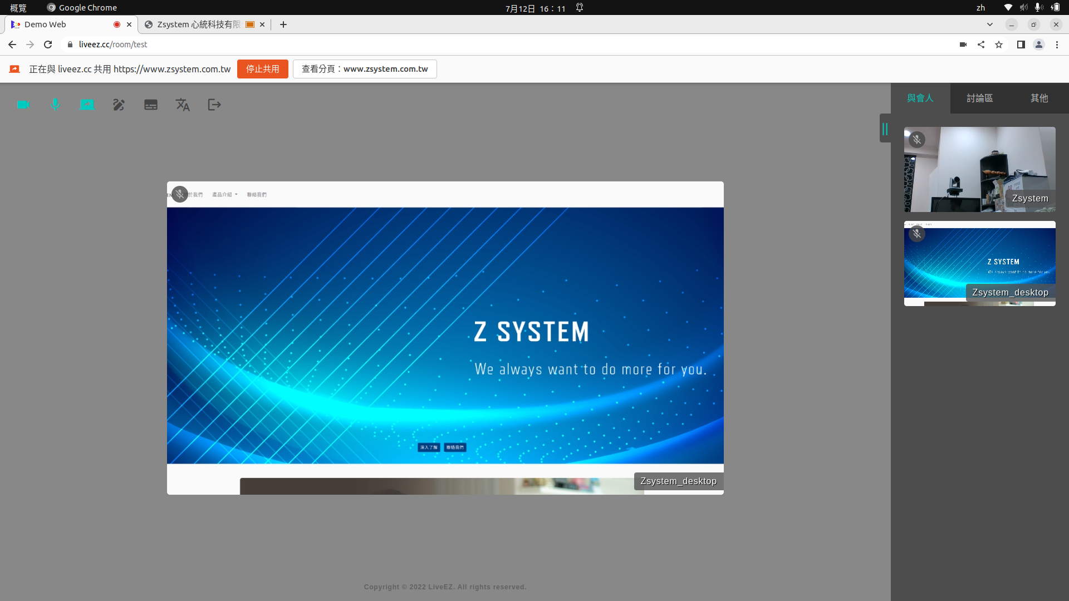The width and height of the screenshot is (1069, 601).
Task: Switch to the 討論區 tab
Action: tap(980, 98)
